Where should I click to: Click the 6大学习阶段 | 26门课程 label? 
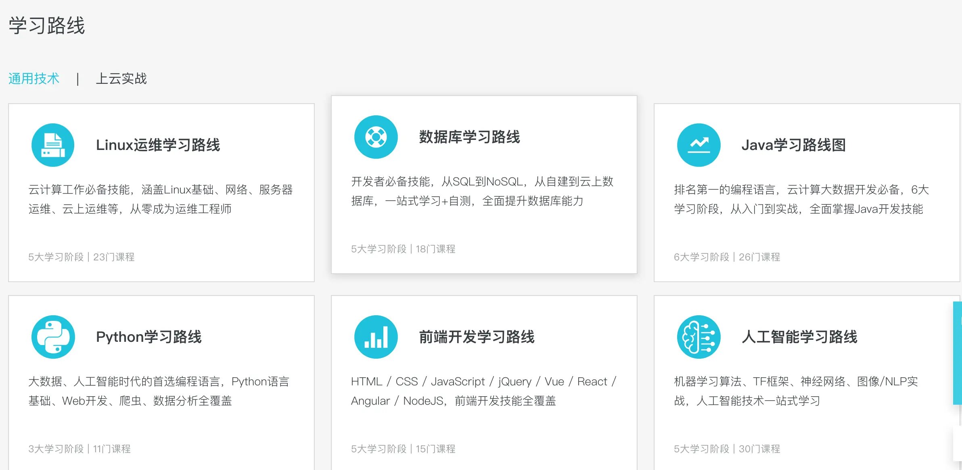726,257
